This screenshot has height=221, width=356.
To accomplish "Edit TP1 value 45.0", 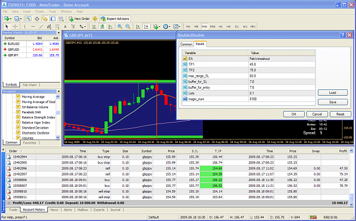I will tap(282, 64).
